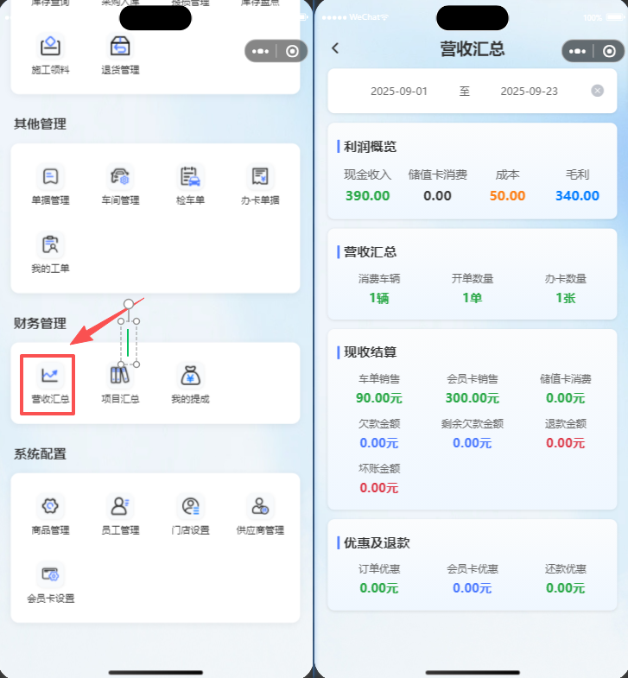This screenshot has height=678, width=628.
Task: Click 优惠及退款 card heading
Action: pos(377,542)
